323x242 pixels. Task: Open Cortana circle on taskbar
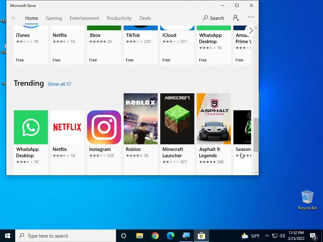pyautogui.click(x=123, y=236)
